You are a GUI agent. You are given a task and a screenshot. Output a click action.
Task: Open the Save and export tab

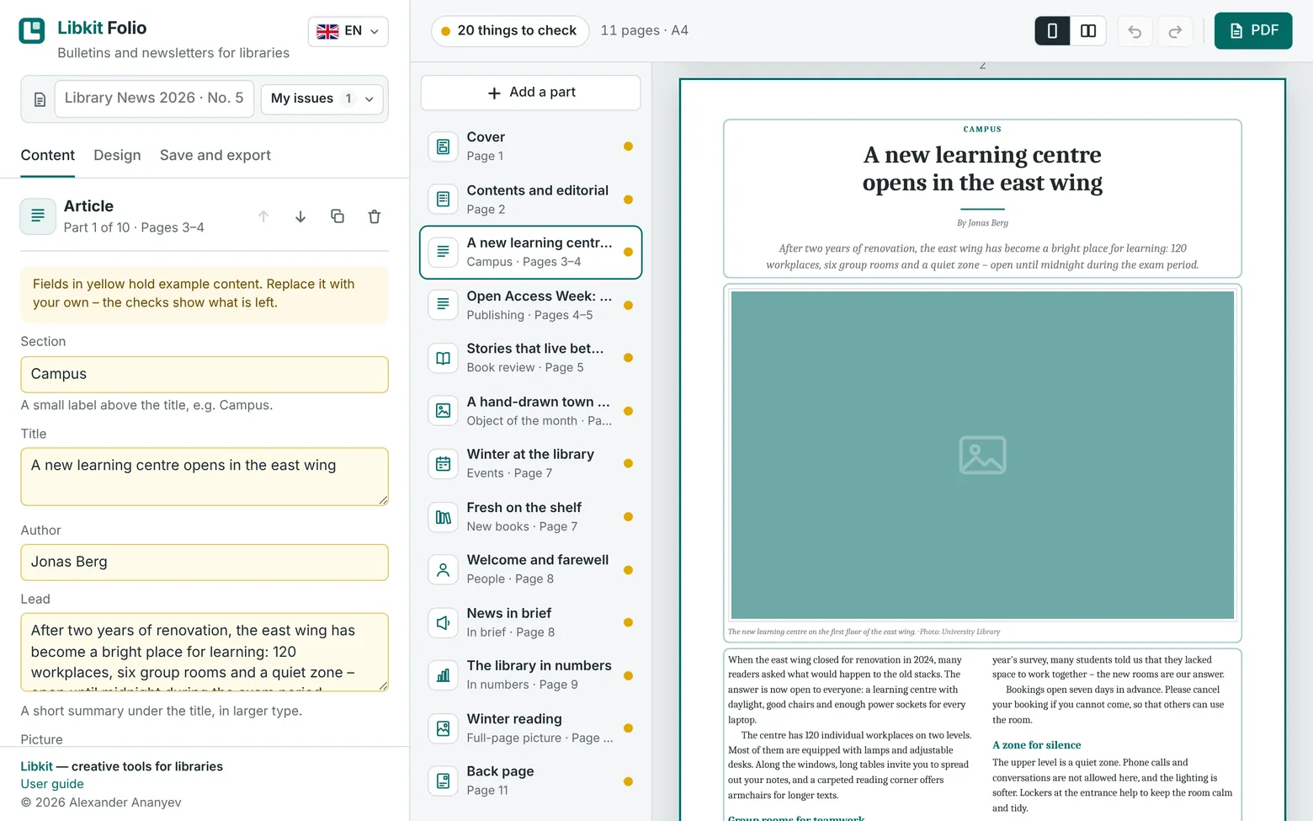click(215, 155)
